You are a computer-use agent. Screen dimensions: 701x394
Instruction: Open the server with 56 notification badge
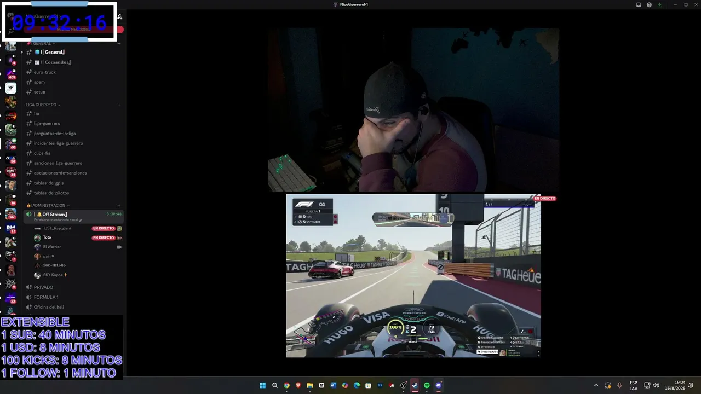(x=10, y=158)
